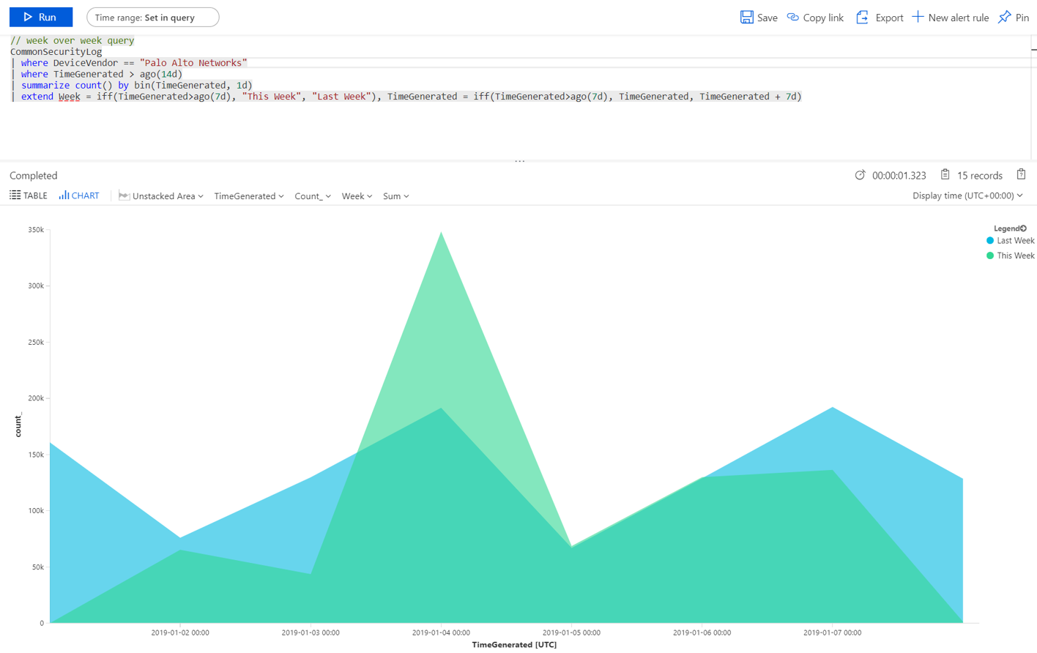Click the copy results clipboard icon
This screenshot has width=1037, height=653.
(1021, 174)
